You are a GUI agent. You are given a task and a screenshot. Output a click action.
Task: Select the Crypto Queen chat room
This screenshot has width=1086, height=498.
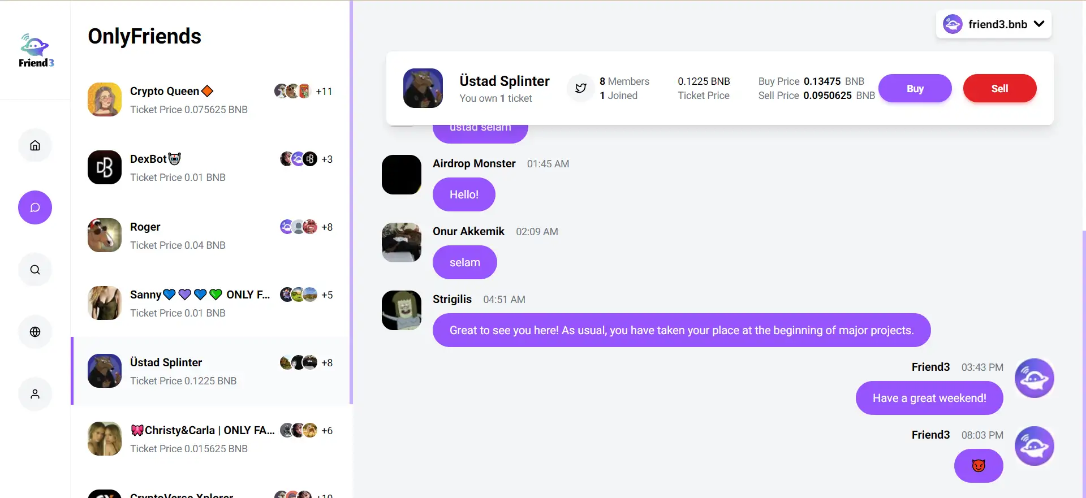pyautogui.click(x=210, y=100)
